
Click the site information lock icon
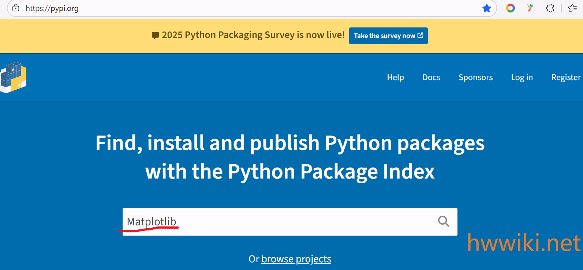[16, 8]
